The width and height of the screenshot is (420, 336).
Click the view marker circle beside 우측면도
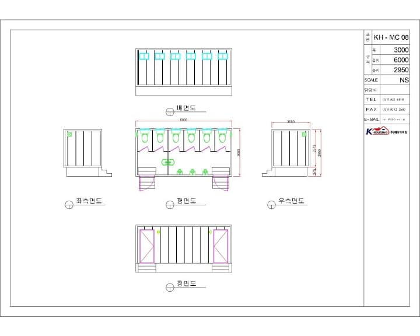[x=271, y=204]
